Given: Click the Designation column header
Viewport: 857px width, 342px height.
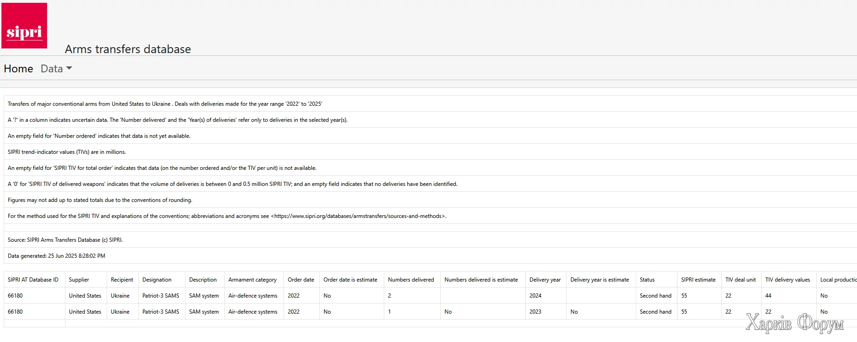Looking at the screenshot, I should click(x=157, y=280).
